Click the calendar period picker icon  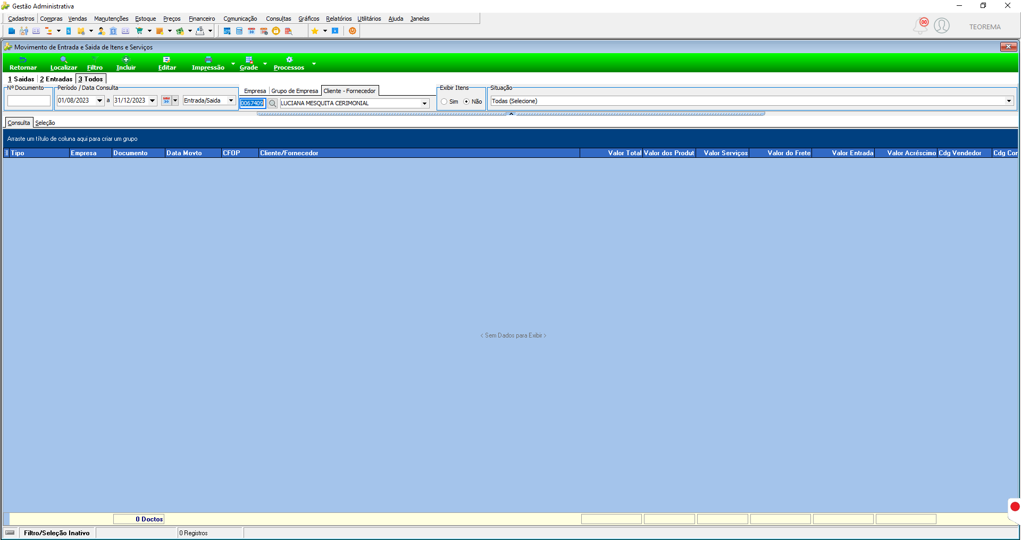166,100
